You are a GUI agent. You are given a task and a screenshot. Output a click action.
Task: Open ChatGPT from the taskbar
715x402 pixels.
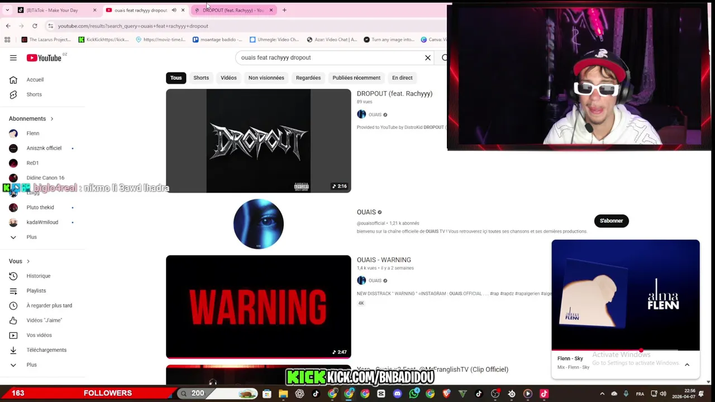pyautogui.click(x=299, y=394)
